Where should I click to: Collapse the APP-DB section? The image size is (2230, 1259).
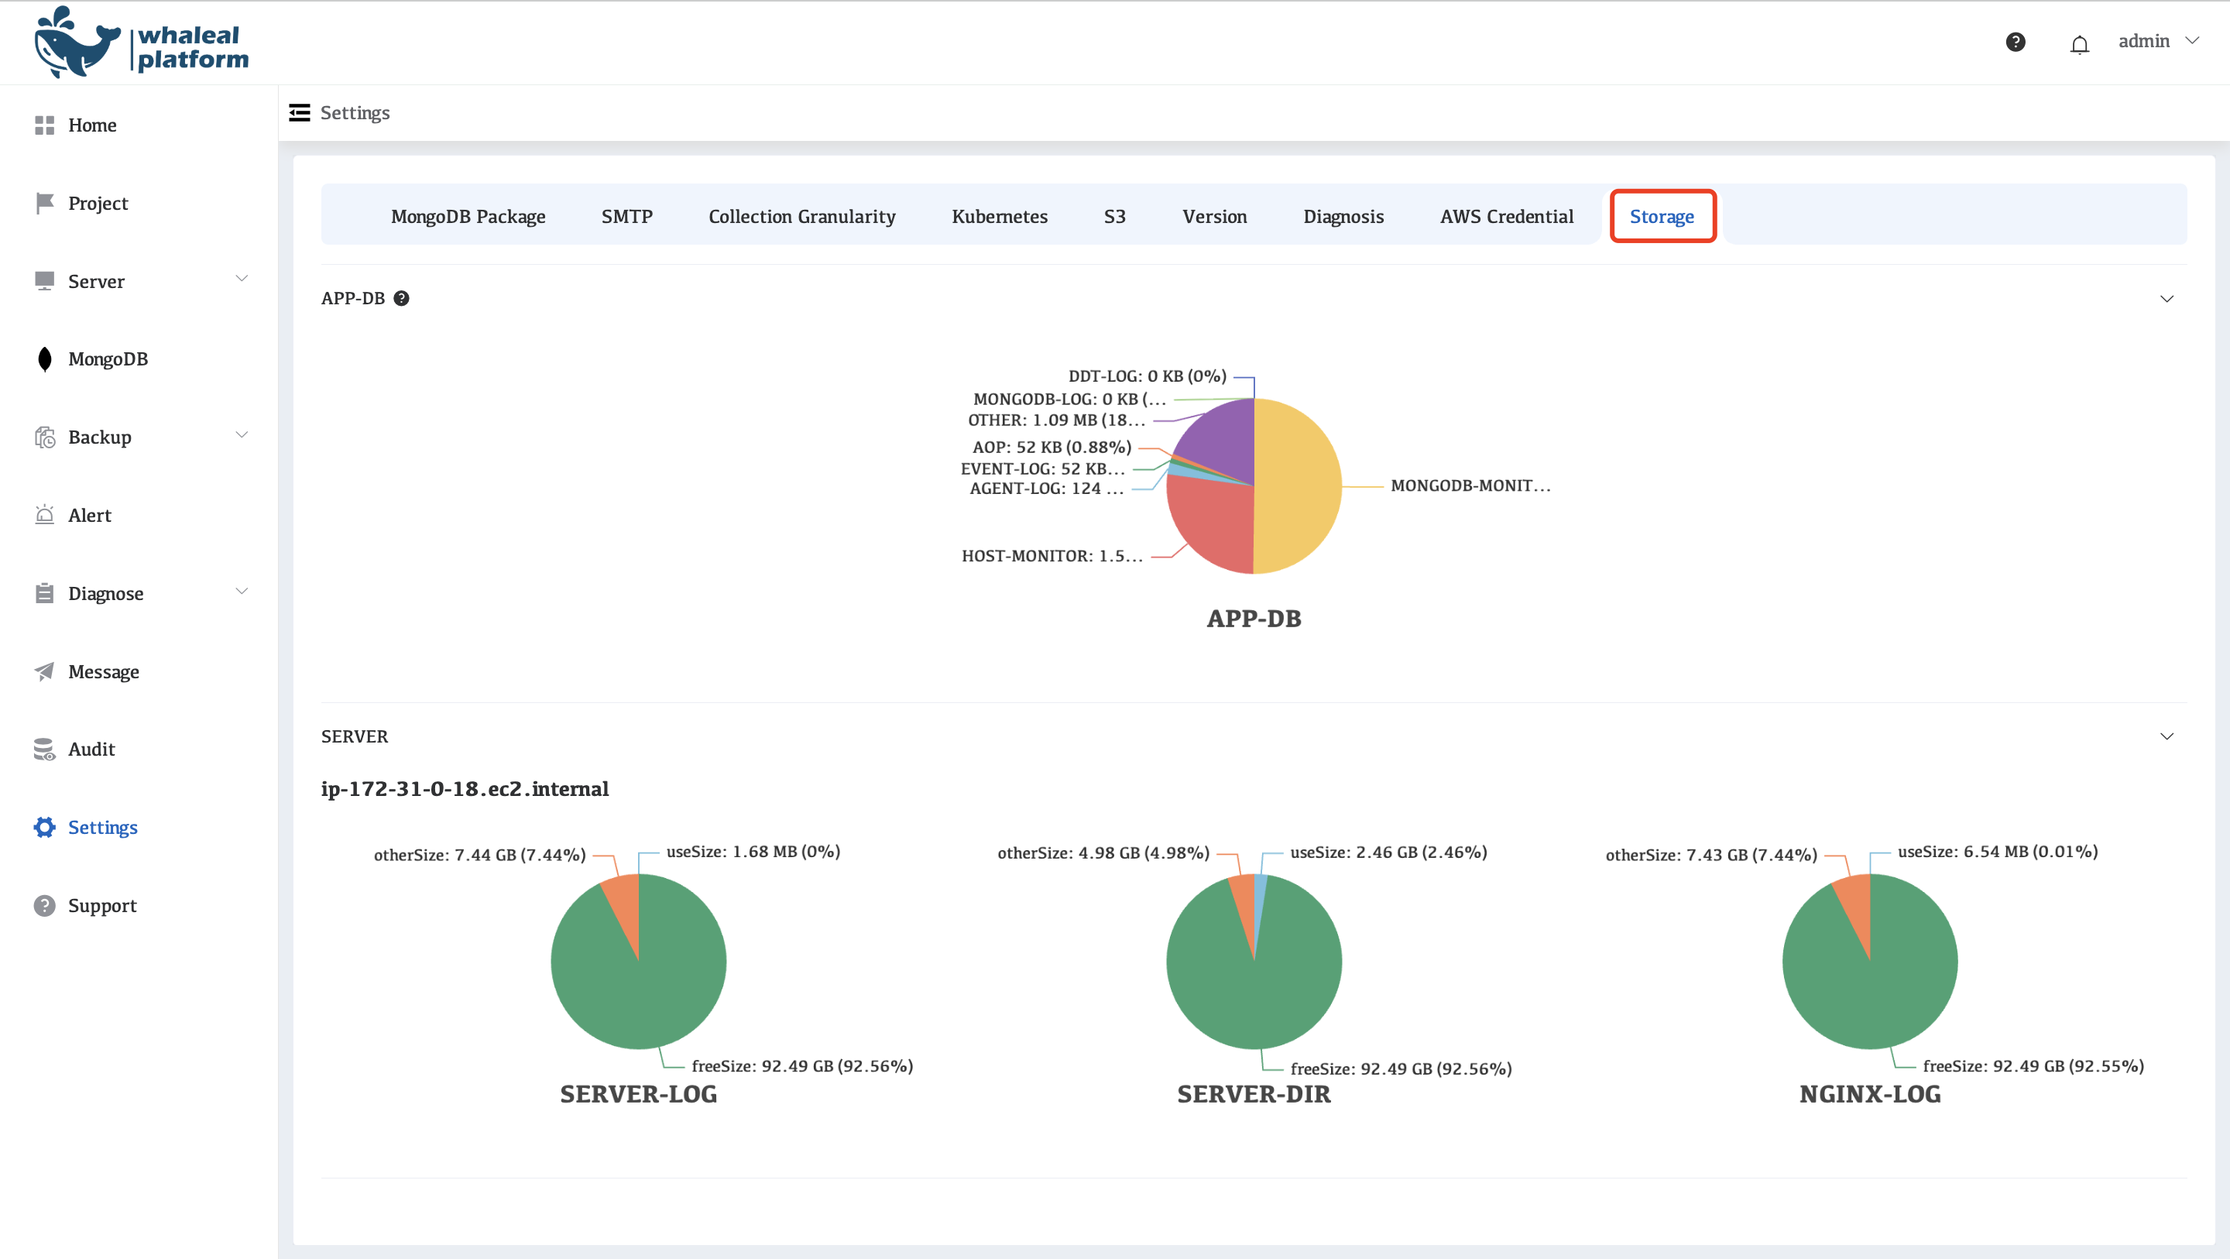(x=2166, y=299)
